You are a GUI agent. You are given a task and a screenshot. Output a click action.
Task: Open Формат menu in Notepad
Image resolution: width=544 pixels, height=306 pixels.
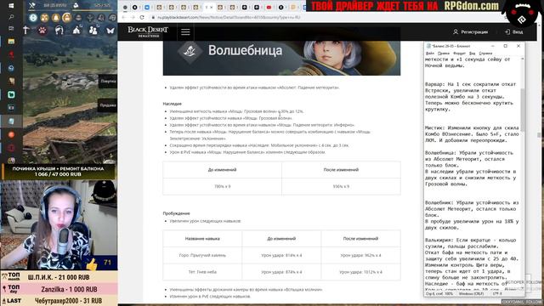[459, 54]
